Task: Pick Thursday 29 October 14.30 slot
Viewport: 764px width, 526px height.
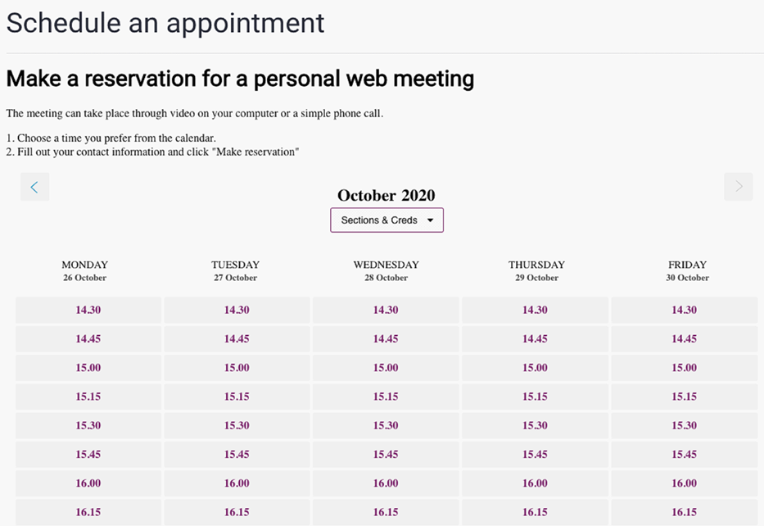Action: (535, 311)
